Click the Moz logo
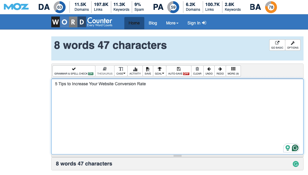This screenshot has height=175, width=308. (16, 6)
